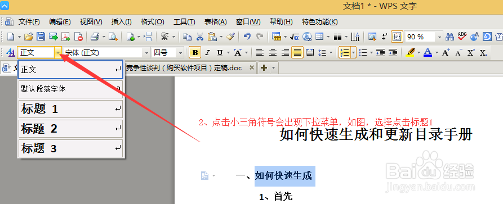Choose 标题 3 style from list

coord(70,148)
